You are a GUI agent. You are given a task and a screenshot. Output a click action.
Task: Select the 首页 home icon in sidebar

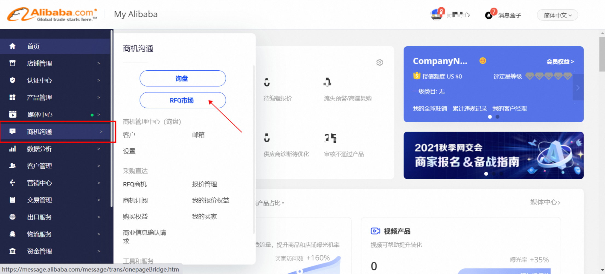tap(13, 46)
